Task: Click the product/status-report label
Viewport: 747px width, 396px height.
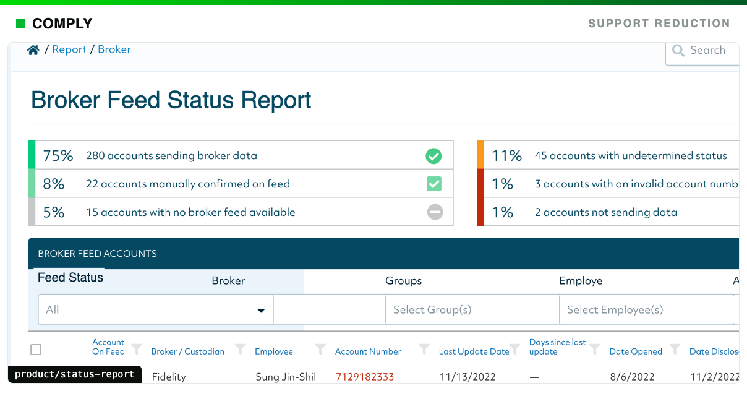Action: (x=75, y=374)
